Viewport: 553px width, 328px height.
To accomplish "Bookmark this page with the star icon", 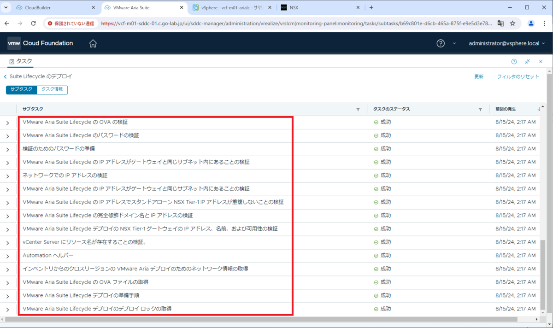I will pyautogui.click(x=512, y=23).
